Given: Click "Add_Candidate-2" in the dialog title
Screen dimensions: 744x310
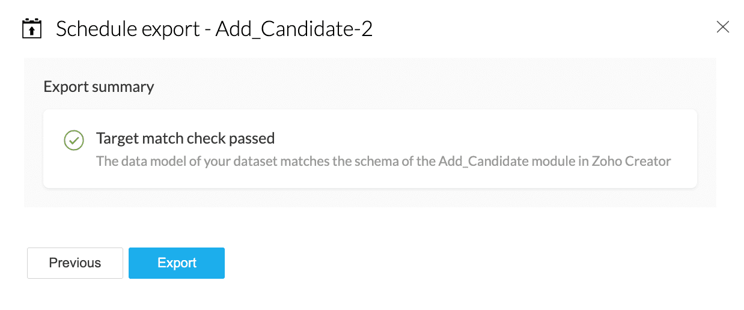Looking at the screenshot, I should 294,29.
